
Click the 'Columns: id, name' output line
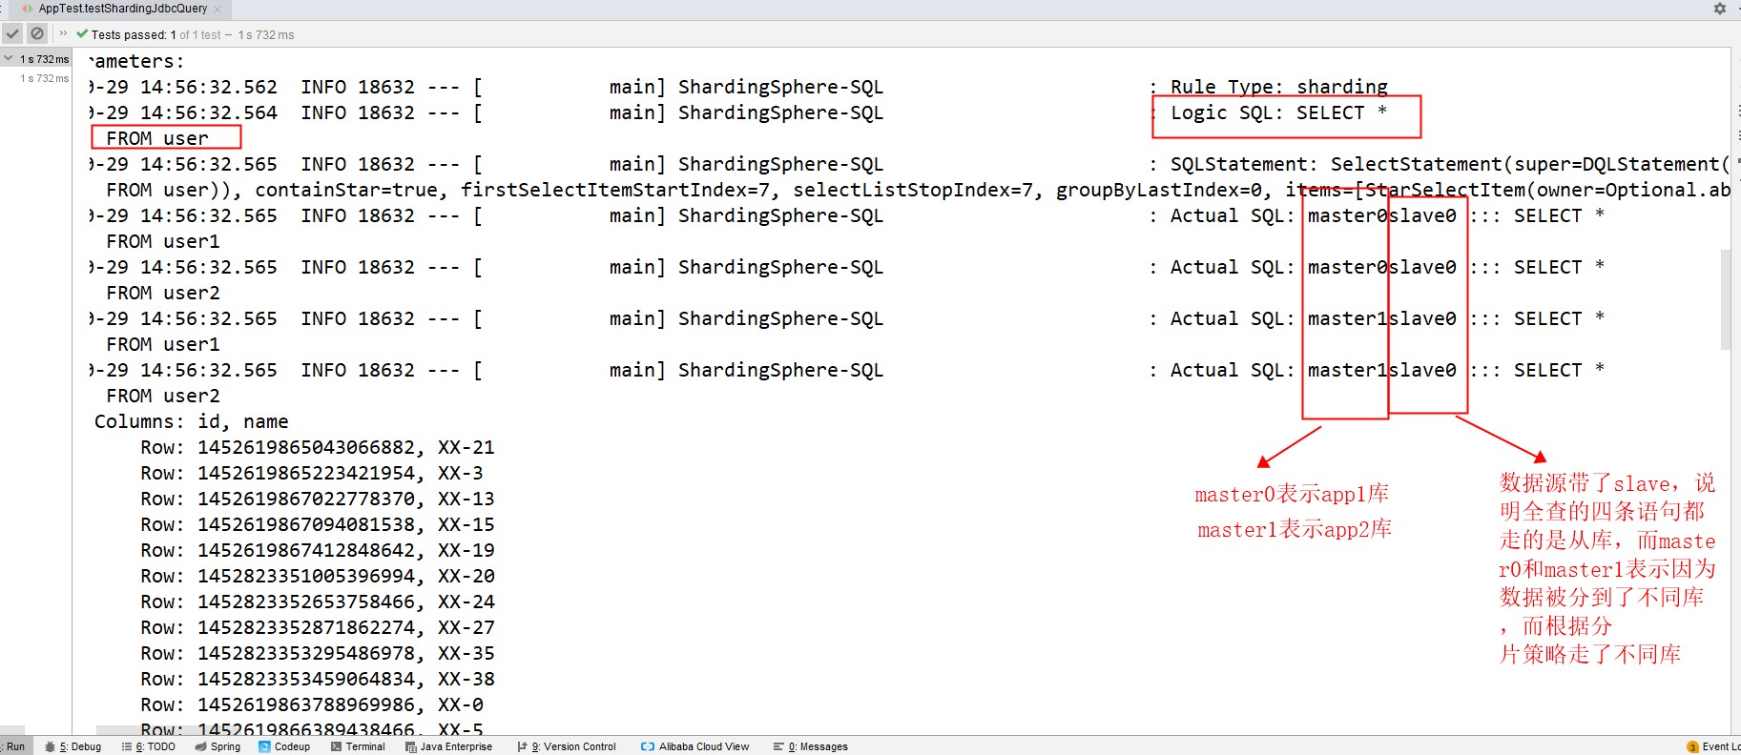tap(191, 421)
